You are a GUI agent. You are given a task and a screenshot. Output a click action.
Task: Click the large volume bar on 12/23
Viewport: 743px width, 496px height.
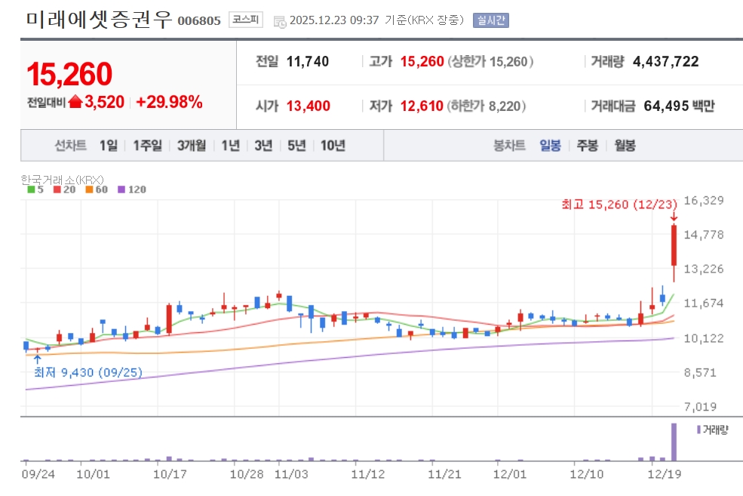pos(674,442)
